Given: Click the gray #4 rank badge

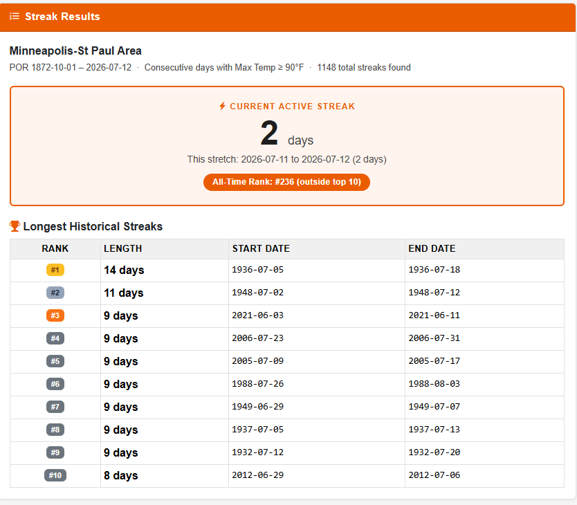Looking at the screenshot, I should point(55,338).
